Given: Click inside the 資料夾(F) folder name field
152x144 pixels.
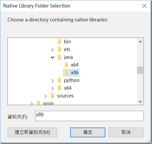Looking at the screenshot, I should [x=89, y=116].
